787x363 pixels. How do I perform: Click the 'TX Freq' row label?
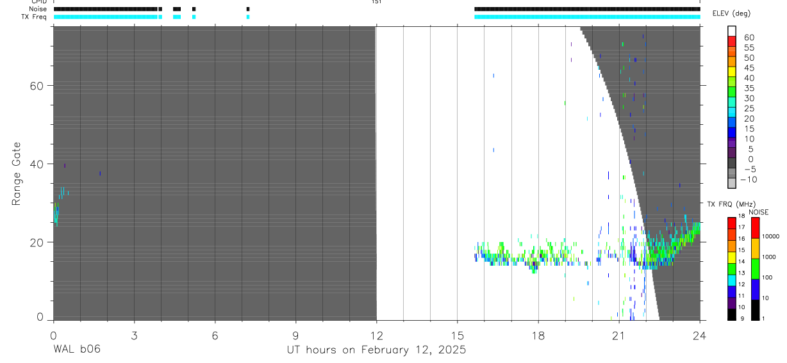pos(34,17)
